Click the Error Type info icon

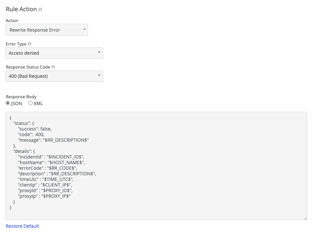(30, 44)
